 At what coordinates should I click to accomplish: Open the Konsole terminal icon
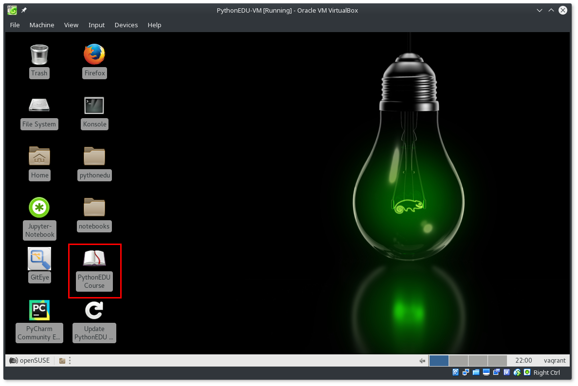94,105
